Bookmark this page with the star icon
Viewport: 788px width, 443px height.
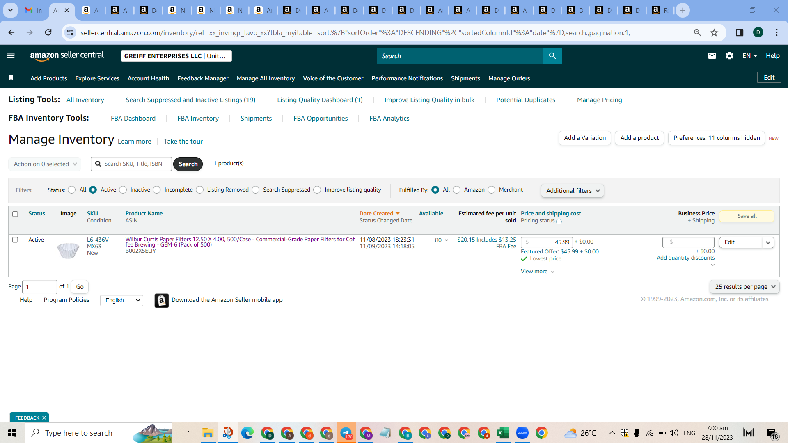click(x=714, y=32)
